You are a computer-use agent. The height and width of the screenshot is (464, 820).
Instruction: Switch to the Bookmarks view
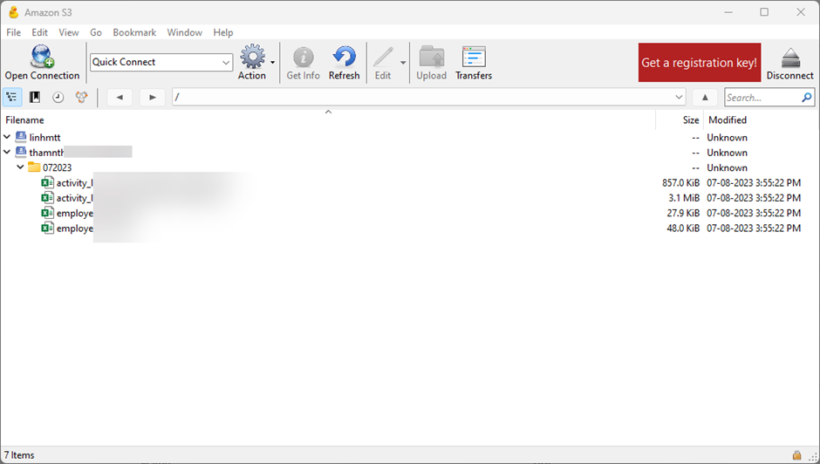click(35, 98)
